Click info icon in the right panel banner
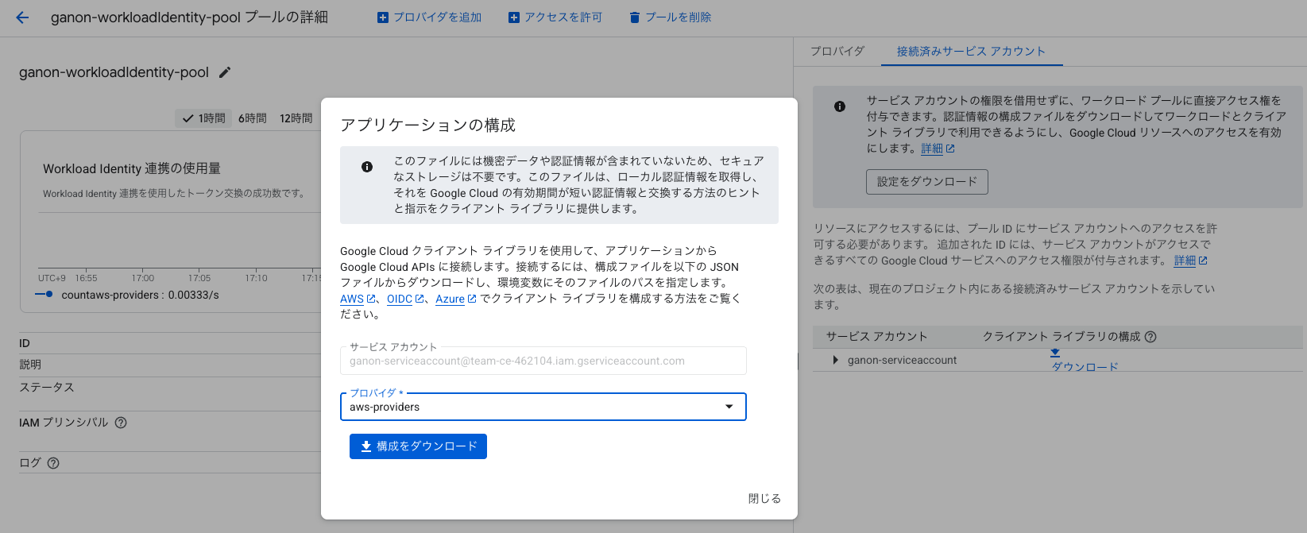This screenshot has width=1307, height=533. [x=840, y=106]
